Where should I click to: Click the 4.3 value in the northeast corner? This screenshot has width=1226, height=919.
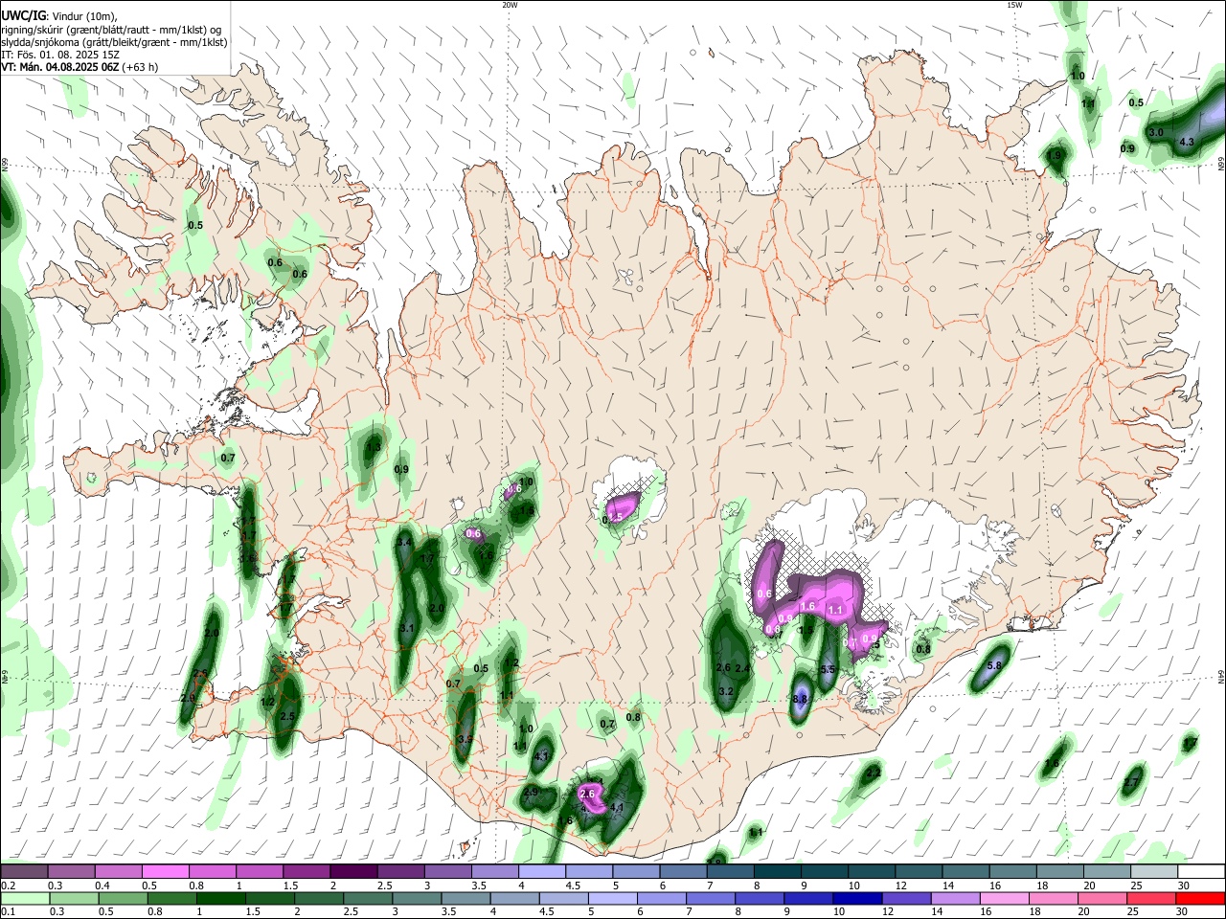tap(1186, 142)
